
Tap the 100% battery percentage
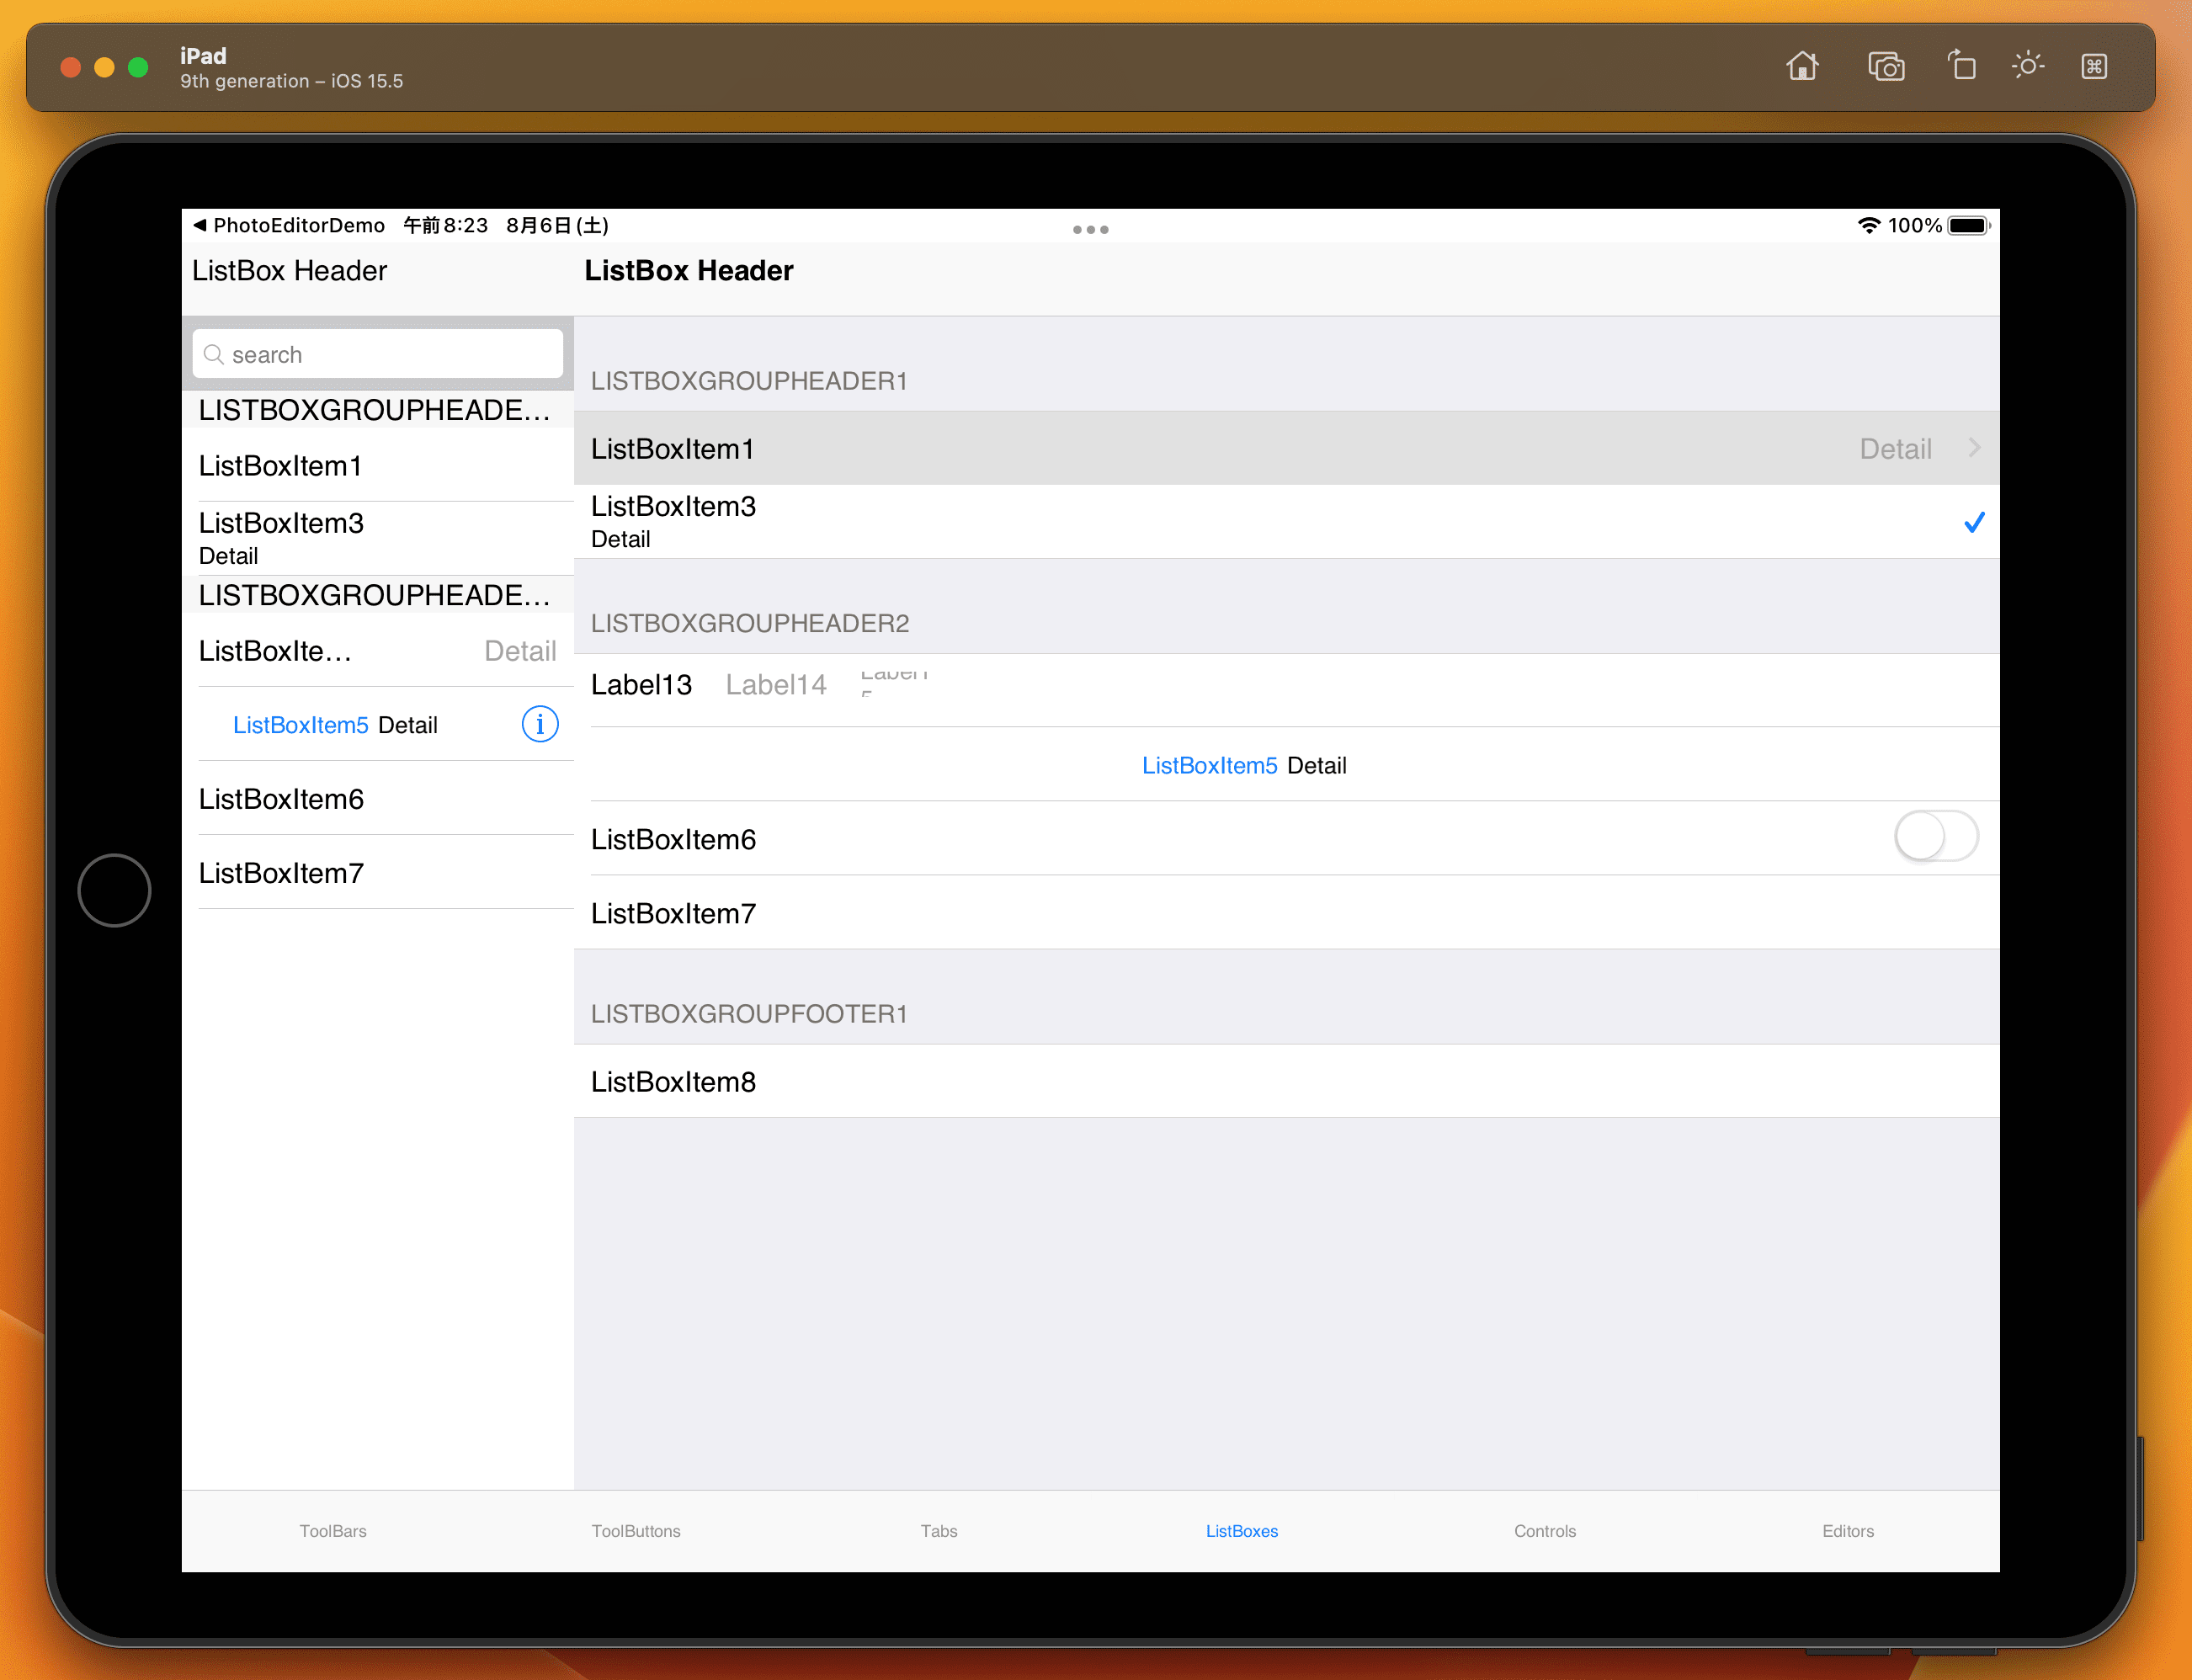click(1914, 226)
